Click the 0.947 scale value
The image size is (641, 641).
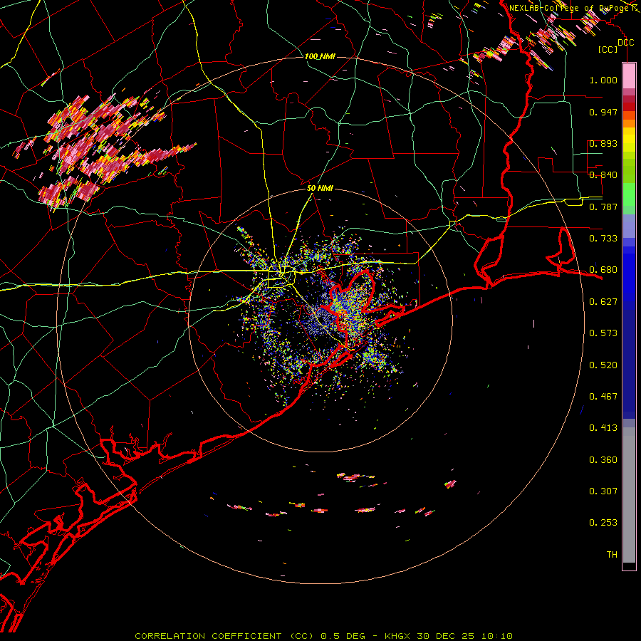[603, 112]
